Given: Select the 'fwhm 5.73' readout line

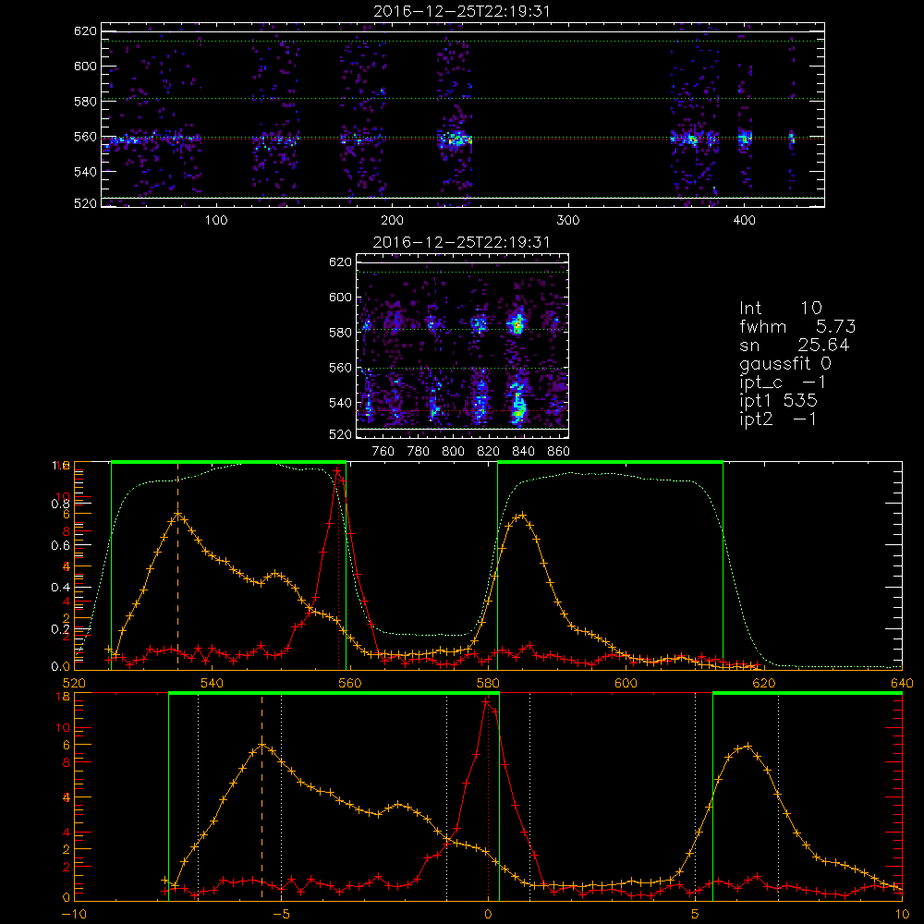Looking at the screenshot, I should tap(797, 326).
